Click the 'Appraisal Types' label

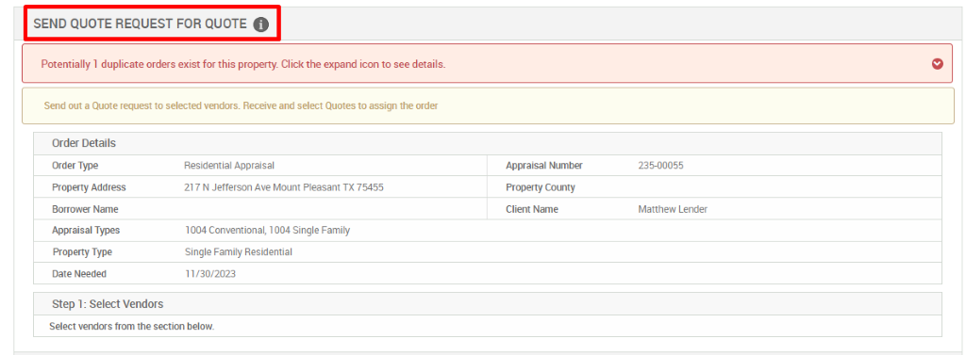click(x=86, y=230)
